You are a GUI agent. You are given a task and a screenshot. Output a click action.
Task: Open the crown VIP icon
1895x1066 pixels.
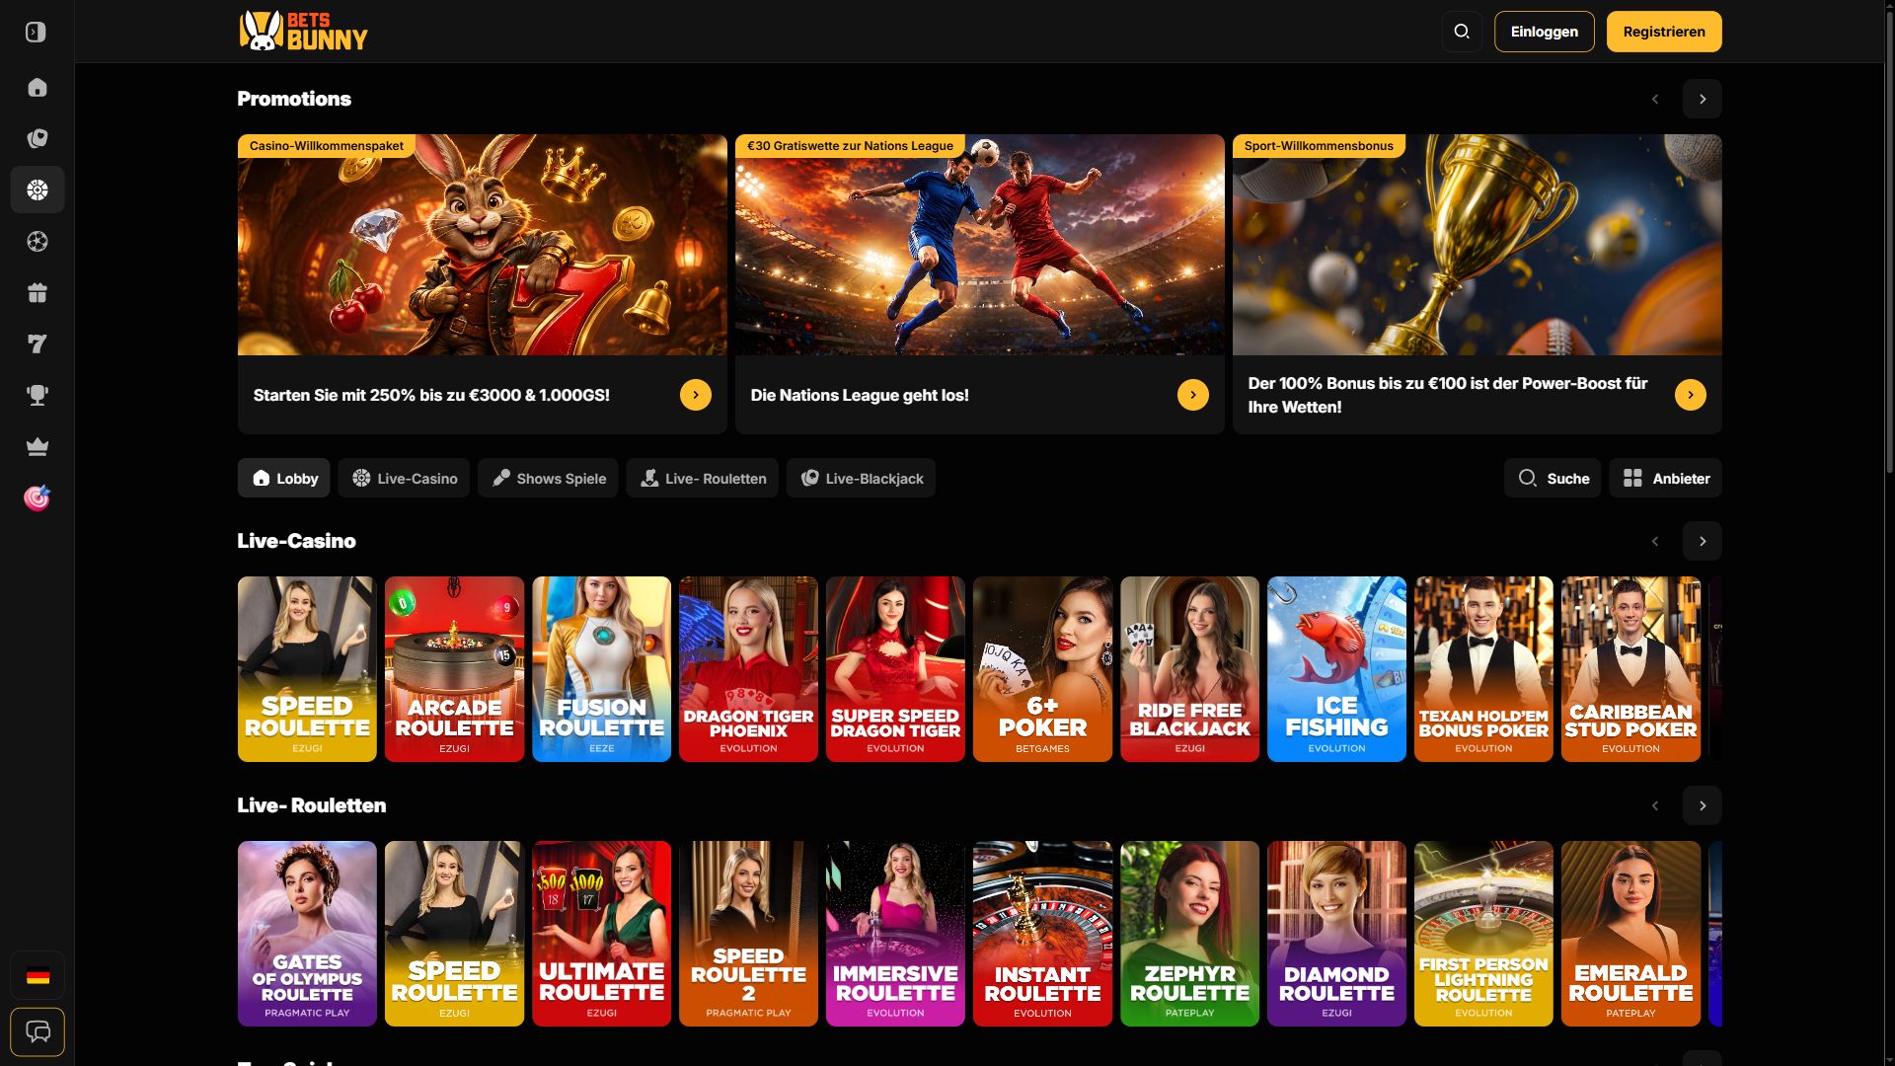coord(38,447)
